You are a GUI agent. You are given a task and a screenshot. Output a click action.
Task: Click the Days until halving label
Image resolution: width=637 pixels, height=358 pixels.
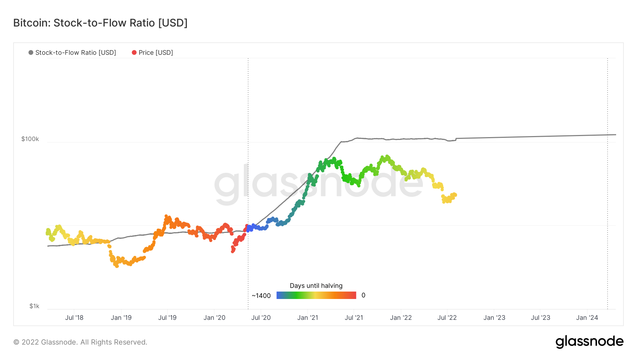(x=316, y=286)
